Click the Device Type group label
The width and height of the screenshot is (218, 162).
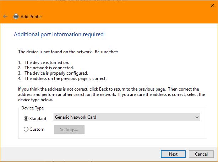(x=32, y=108)
